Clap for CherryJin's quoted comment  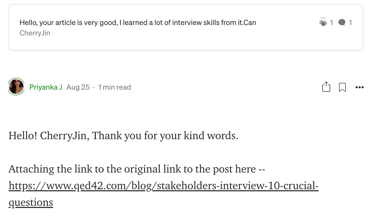pyautogui.click(x=323, y=22)
